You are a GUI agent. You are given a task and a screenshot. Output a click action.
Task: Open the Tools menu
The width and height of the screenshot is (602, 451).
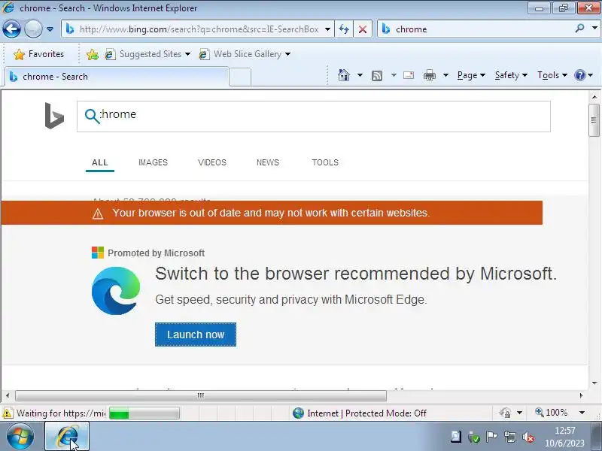pos(552,75)
